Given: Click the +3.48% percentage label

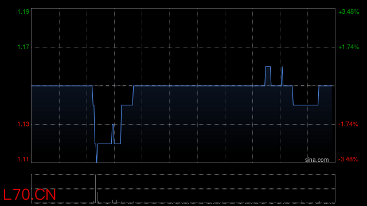Looking at the screenshot, I should [349, 11].
